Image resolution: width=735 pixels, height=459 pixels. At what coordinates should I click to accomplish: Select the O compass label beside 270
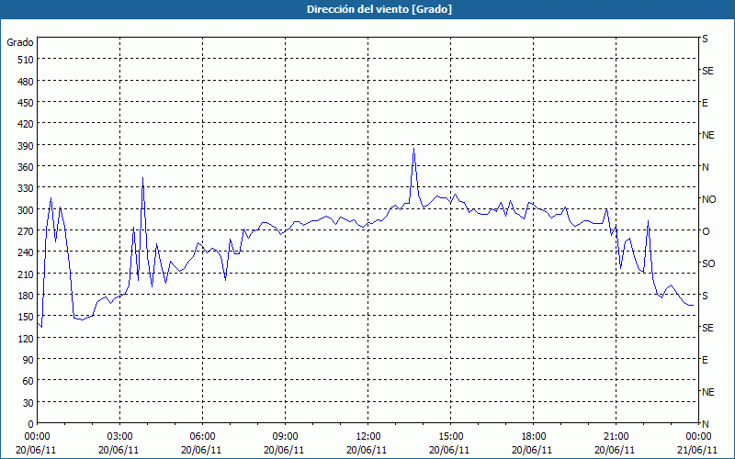point(705,231)
